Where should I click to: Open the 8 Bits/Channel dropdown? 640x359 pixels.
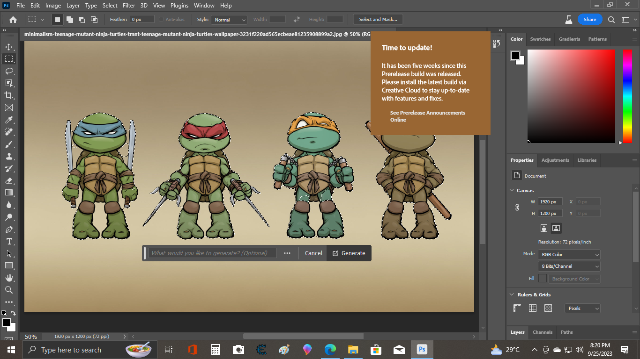click(569, 266)
